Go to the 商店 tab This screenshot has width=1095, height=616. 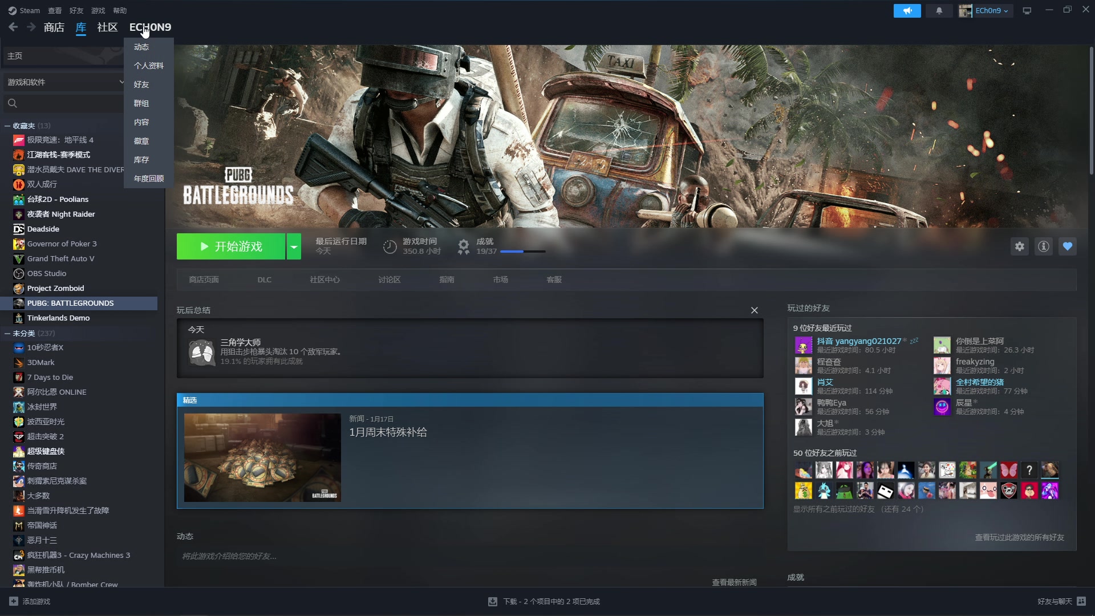pos(54,27)
